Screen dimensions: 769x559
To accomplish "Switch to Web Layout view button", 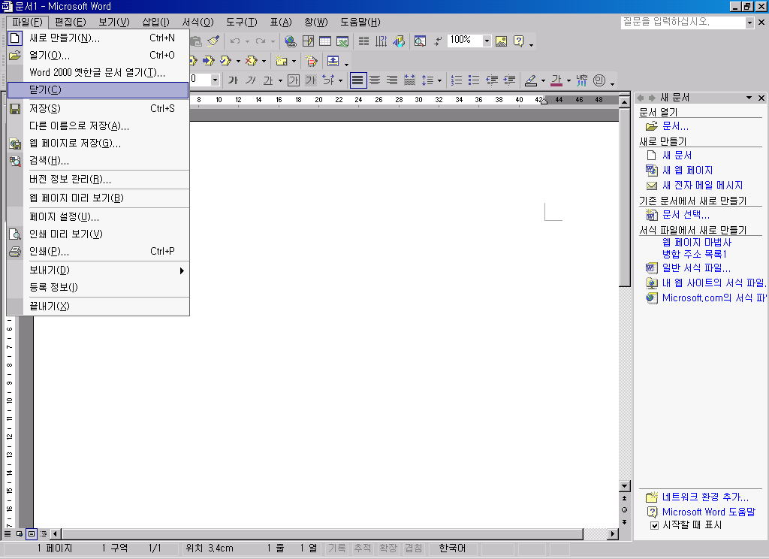I will 19,533.
